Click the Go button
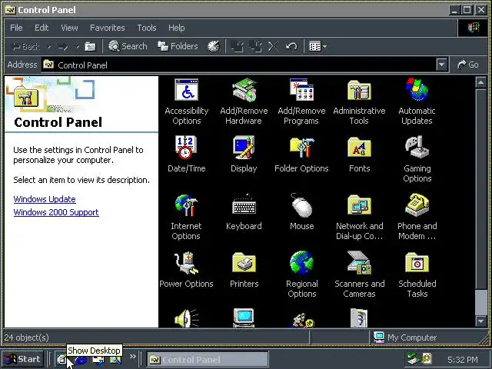492x369 pixels. click(x=468, y=65)
